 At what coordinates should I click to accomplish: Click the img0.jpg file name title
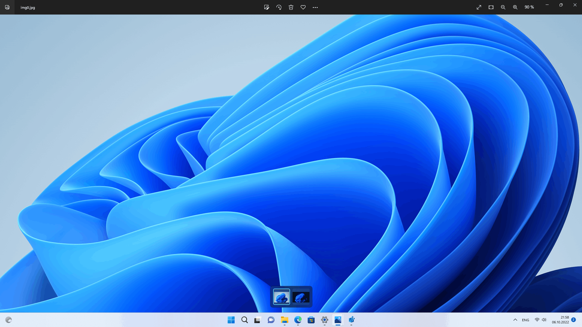(28, 8)
